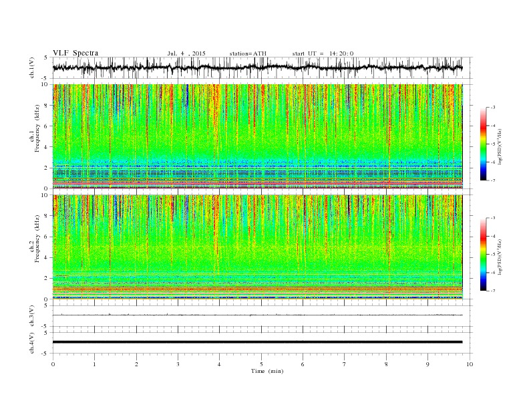Viewport: 529px width, 409px height.
Task: Click the ch.1 spectrogram color bar
Action: coord(483,144)
